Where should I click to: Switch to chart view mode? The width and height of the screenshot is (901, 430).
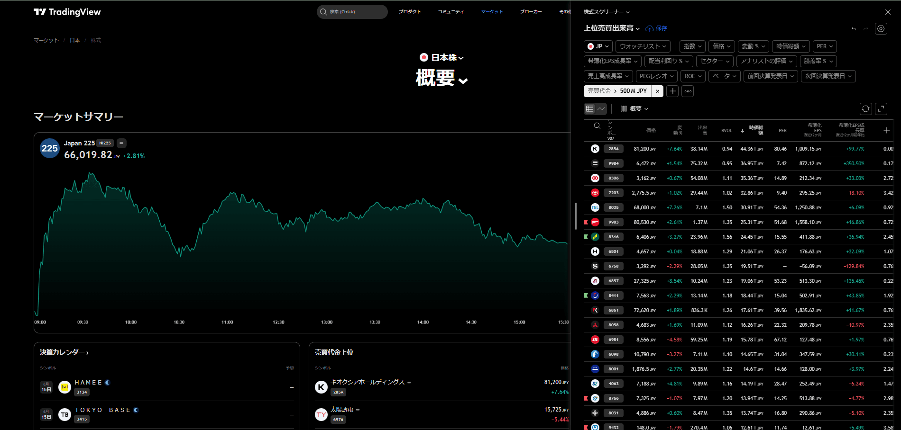pos(601,109)
